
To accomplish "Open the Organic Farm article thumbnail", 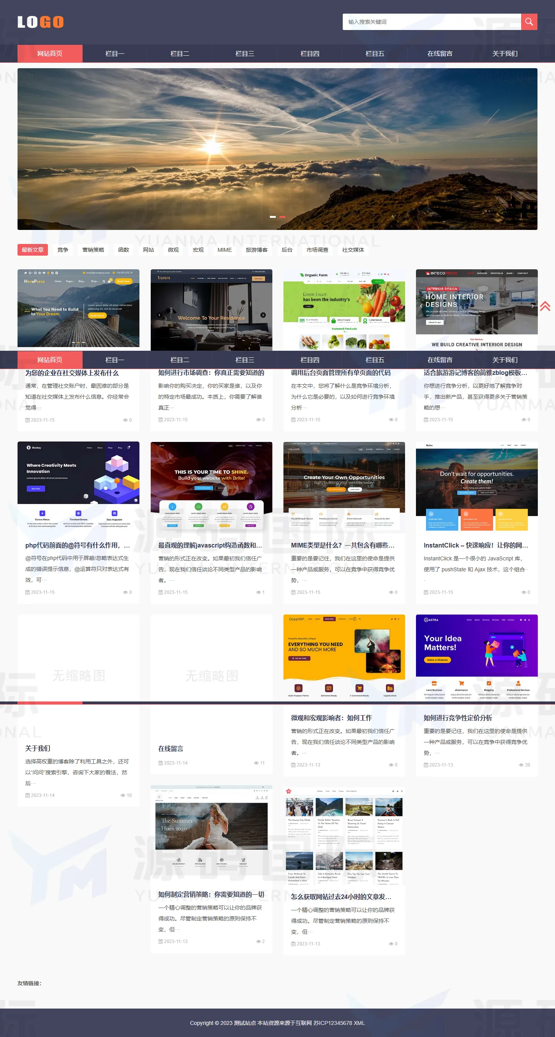I will (344, 309).
